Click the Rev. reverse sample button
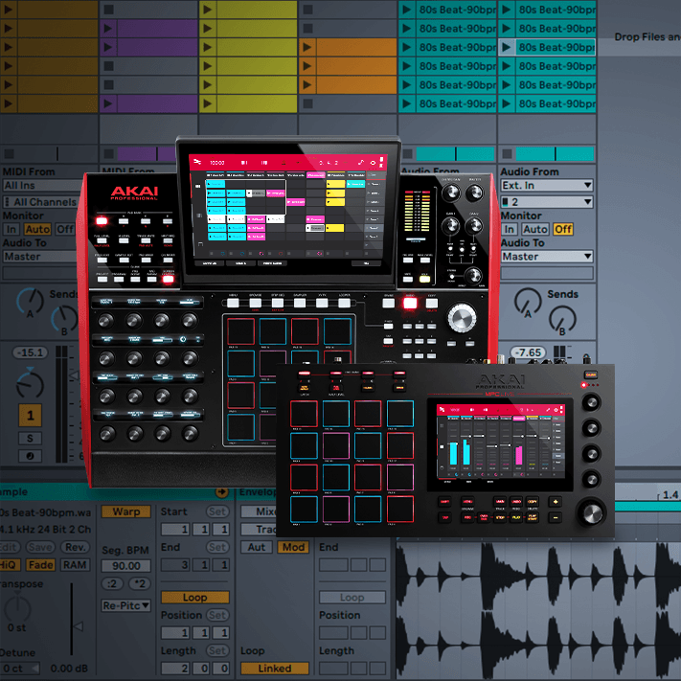The image size is (681, 681). (x=75, y=547)
